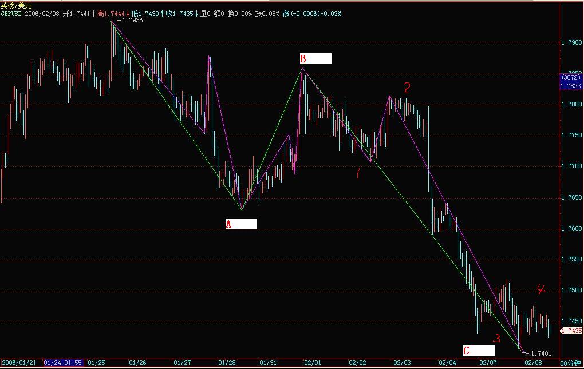The height and width of the screenshot is (369, 584).
Task: Click the 01/31 date axis label
Action: (268, 363)
